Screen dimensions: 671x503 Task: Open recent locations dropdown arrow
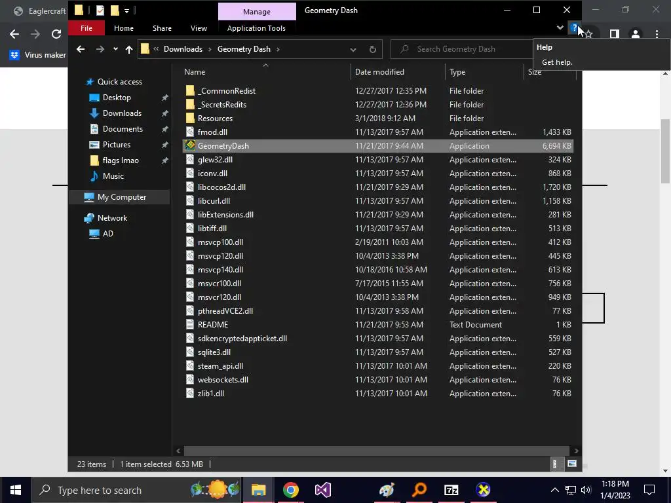coord(115,49)
